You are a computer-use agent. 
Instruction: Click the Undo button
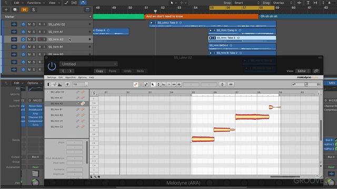[127, 71]
